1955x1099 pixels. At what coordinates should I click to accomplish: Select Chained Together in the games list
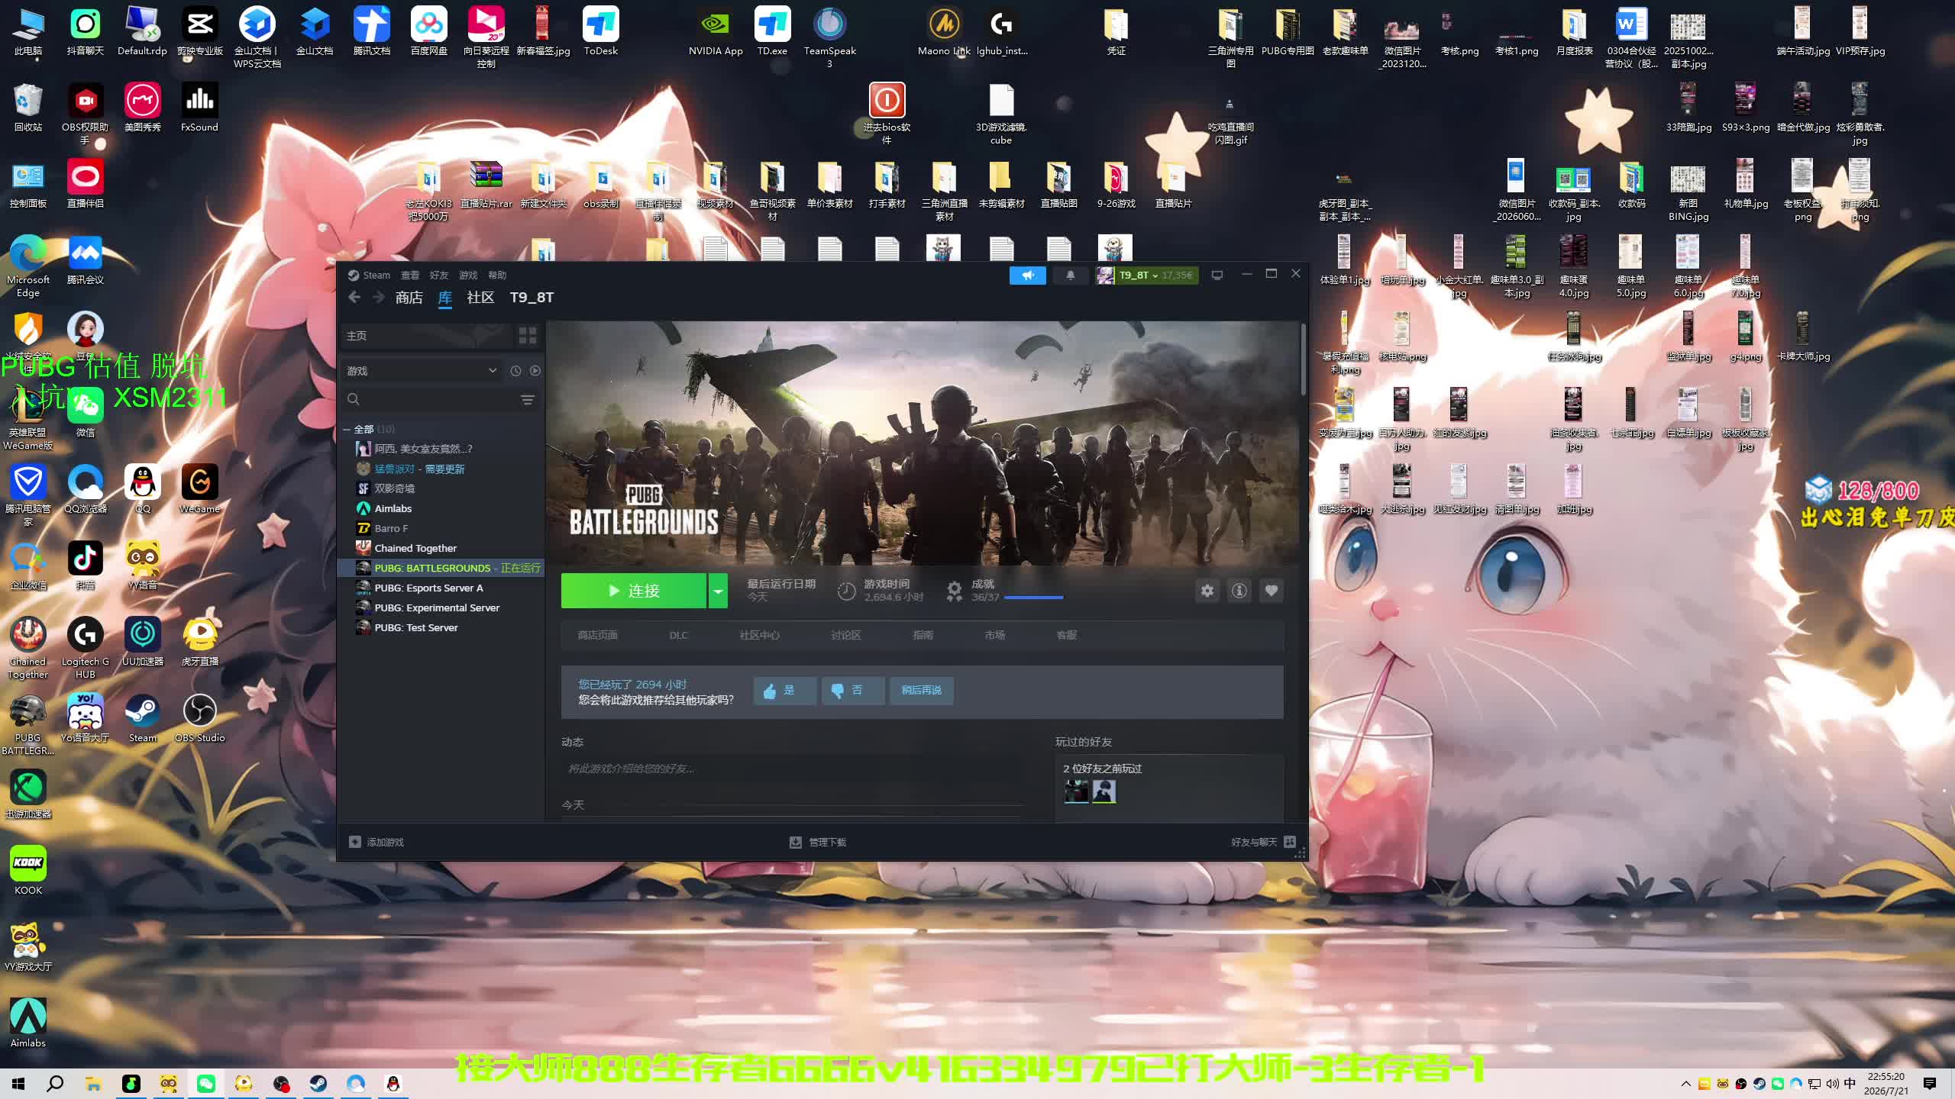coord(415,548)
